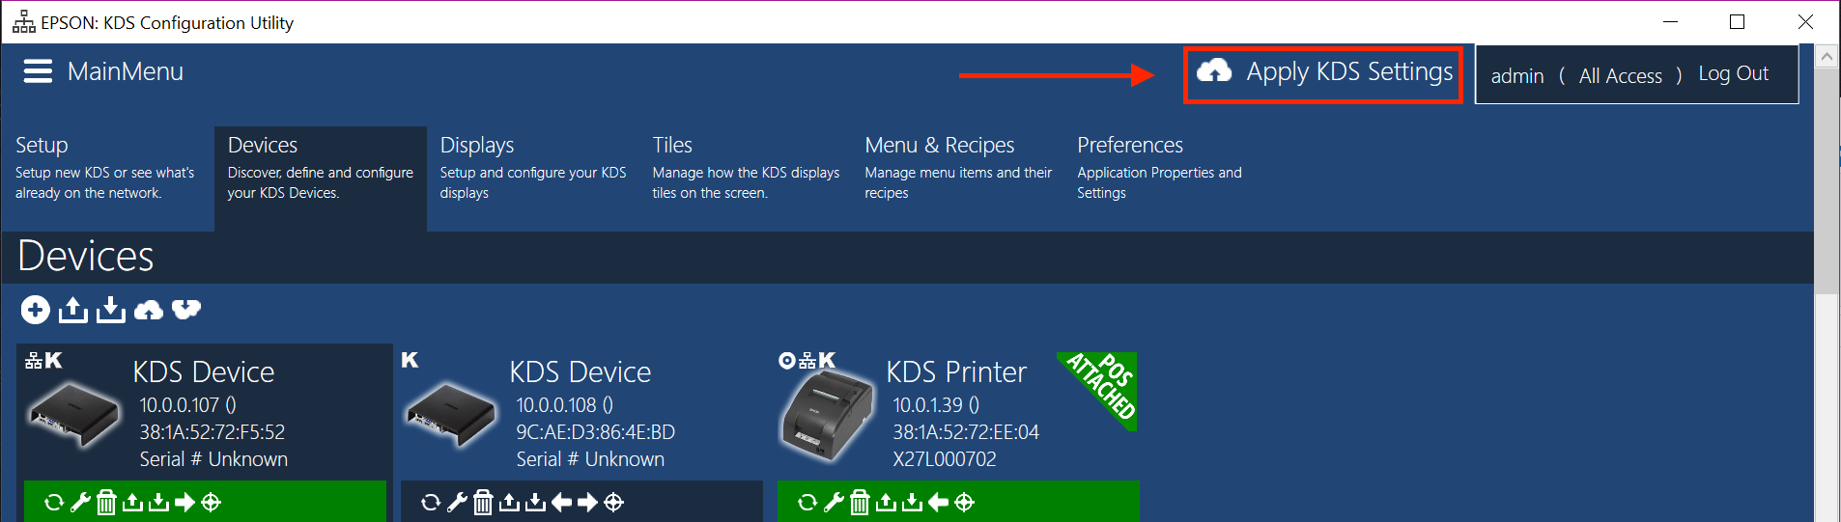This screenshot has width=1841, height=522.
Task: Move 10.0.0.108 device right with arrow
Action: [x=587, y=503]
